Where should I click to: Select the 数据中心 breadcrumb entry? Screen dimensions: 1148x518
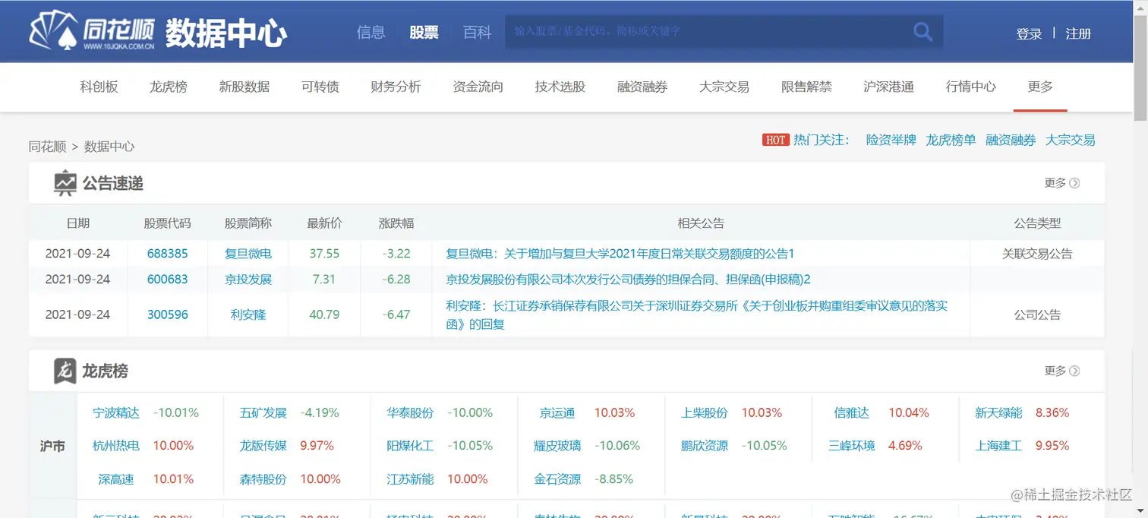pyautogui.click(x=109, y=145)
